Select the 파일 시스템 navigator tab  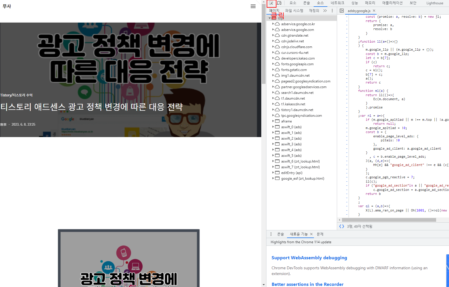(294, 11)
